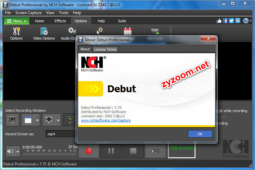Viewport: 255px width, 170px height.
Task: Switch to the Effects ribbon tab
Action: [x=60, y=21]
